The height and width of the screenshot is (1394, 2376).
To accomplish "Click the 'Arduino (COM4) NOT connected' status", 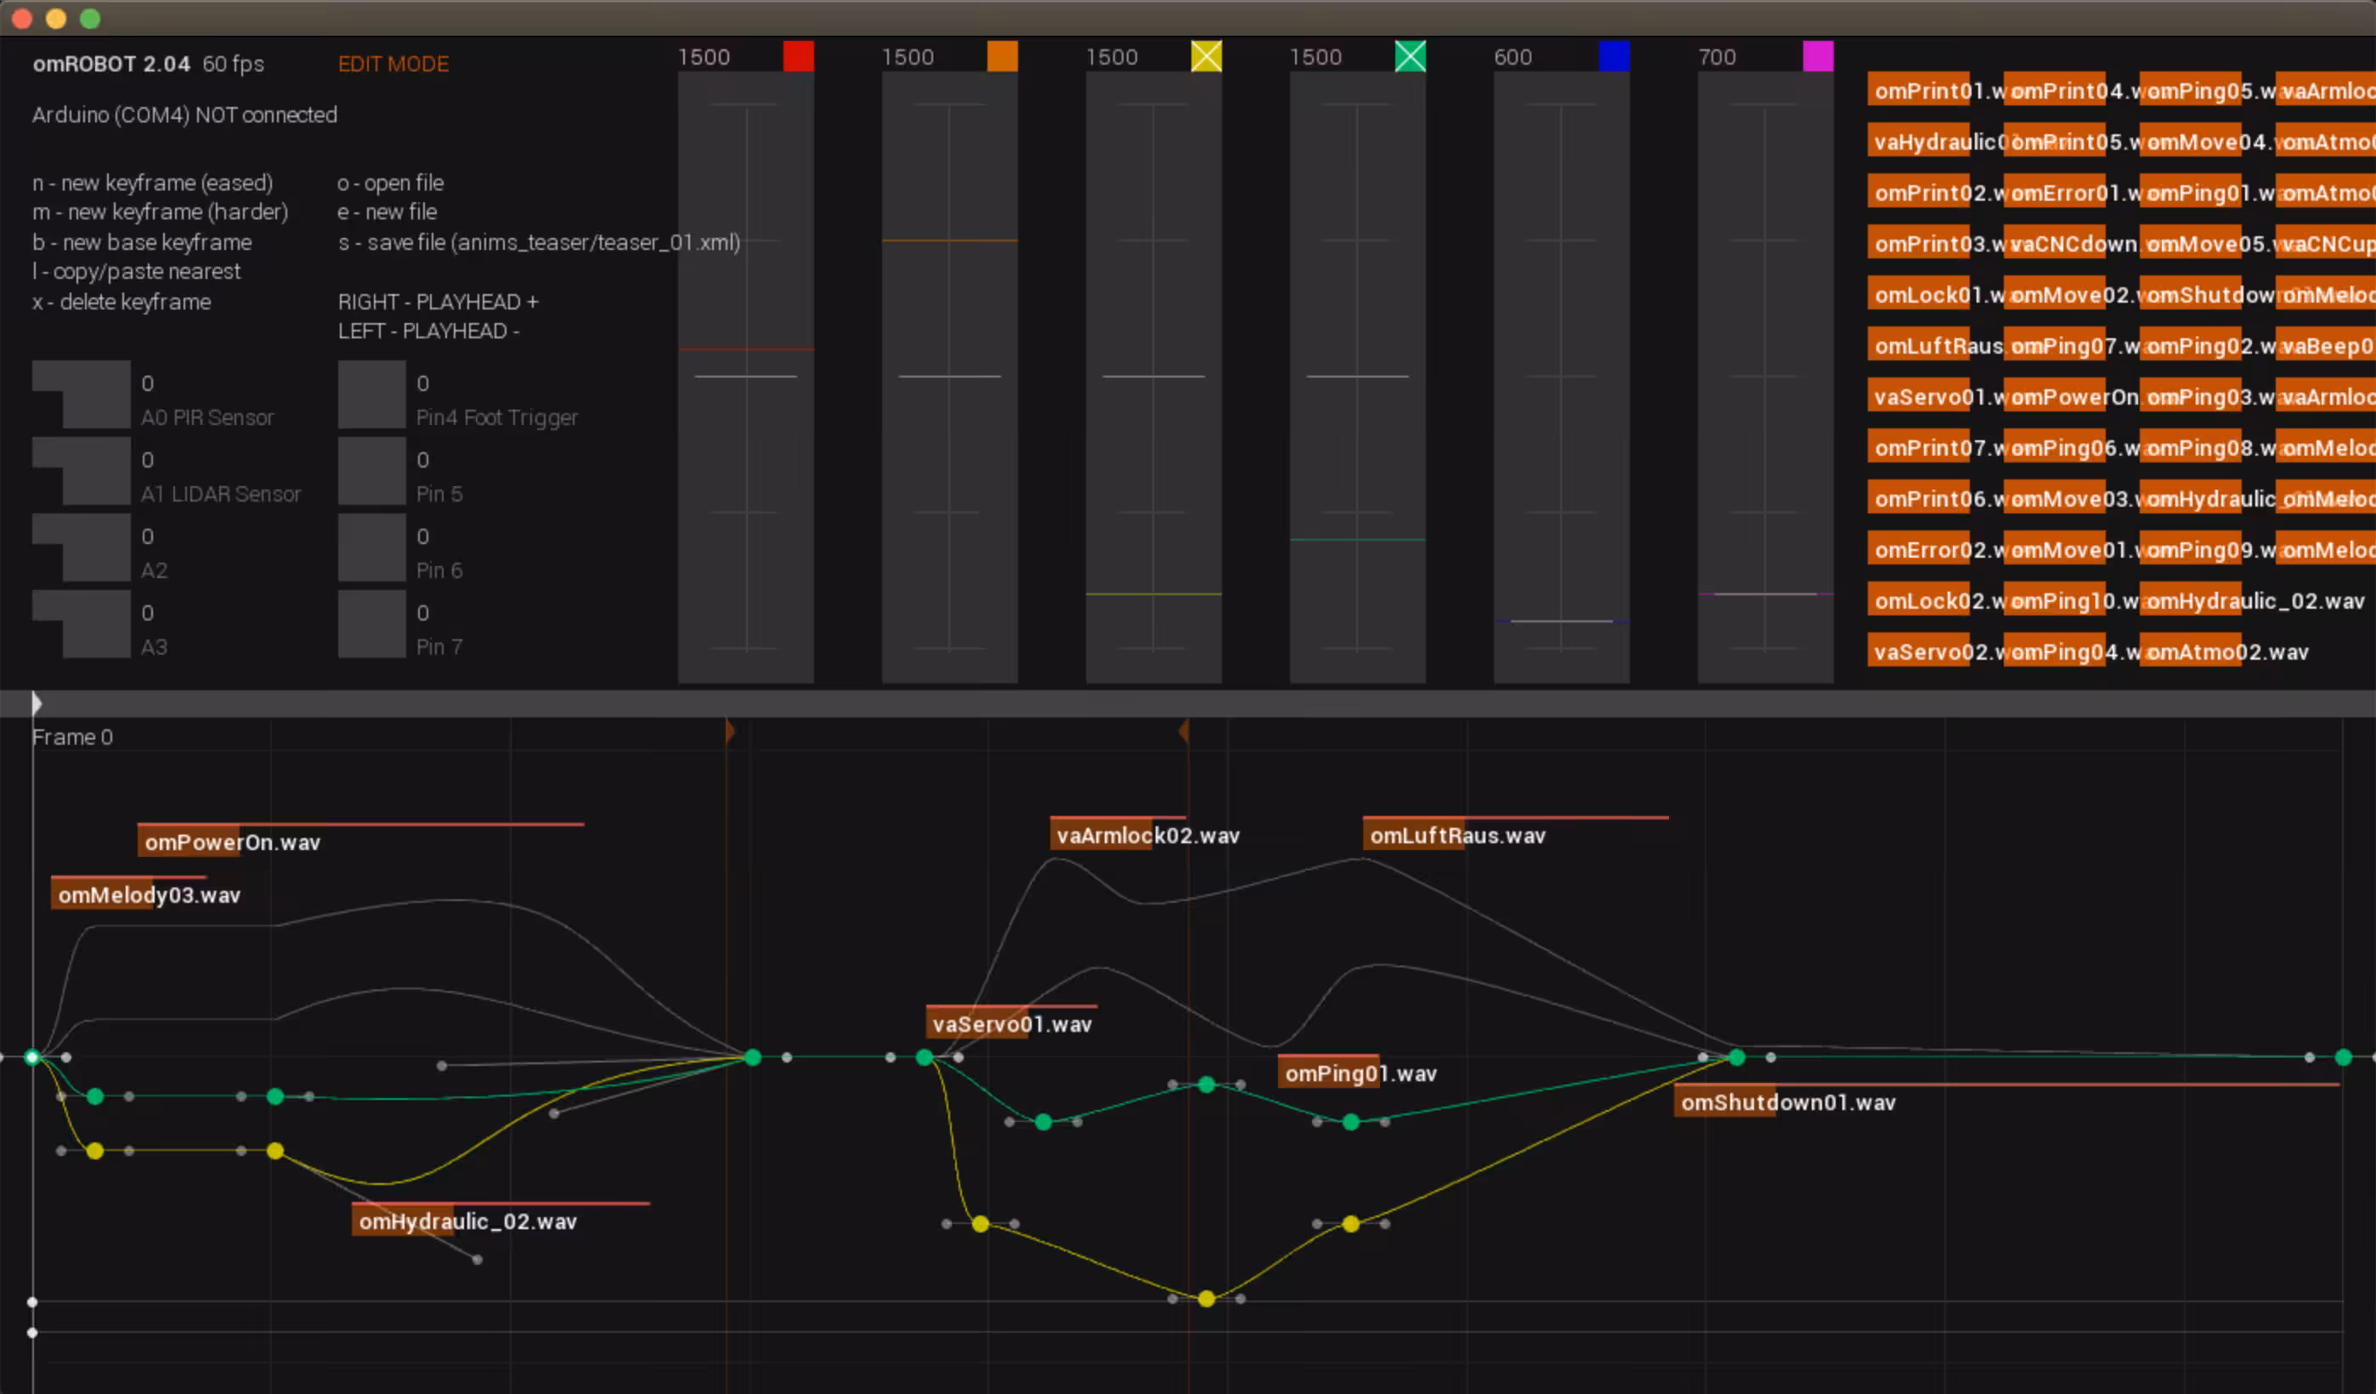I will click(x=184, y=114).
